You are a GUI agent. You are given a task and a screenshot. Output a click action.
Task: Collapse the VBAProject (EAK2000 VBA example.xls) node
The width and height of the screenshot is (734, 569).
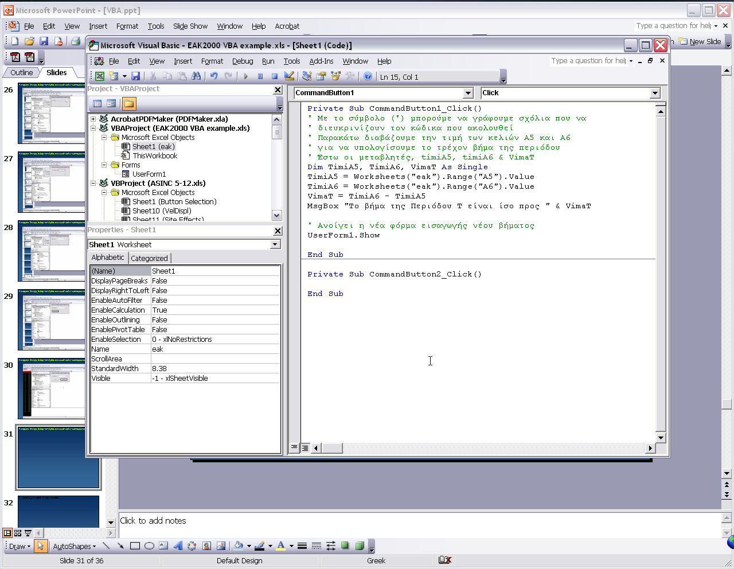(93, 128)
